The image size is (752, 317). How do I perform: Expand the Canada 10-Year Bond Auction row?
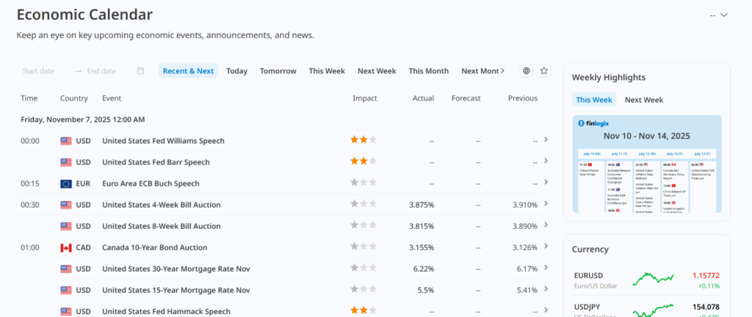click(546, 247)
